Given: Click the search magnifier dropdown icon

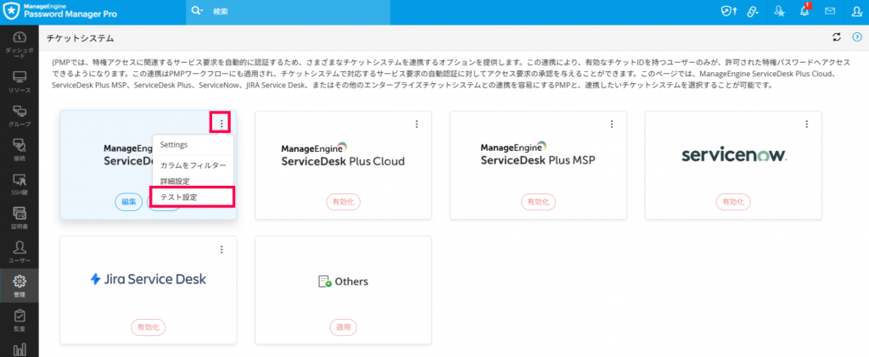Looking at the screenshot, I should 197,10.
